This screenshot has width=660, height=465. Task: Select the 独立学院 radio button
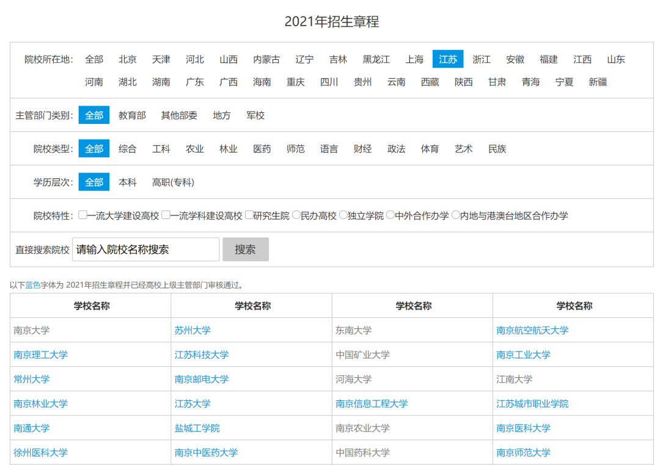pos(344,215)
